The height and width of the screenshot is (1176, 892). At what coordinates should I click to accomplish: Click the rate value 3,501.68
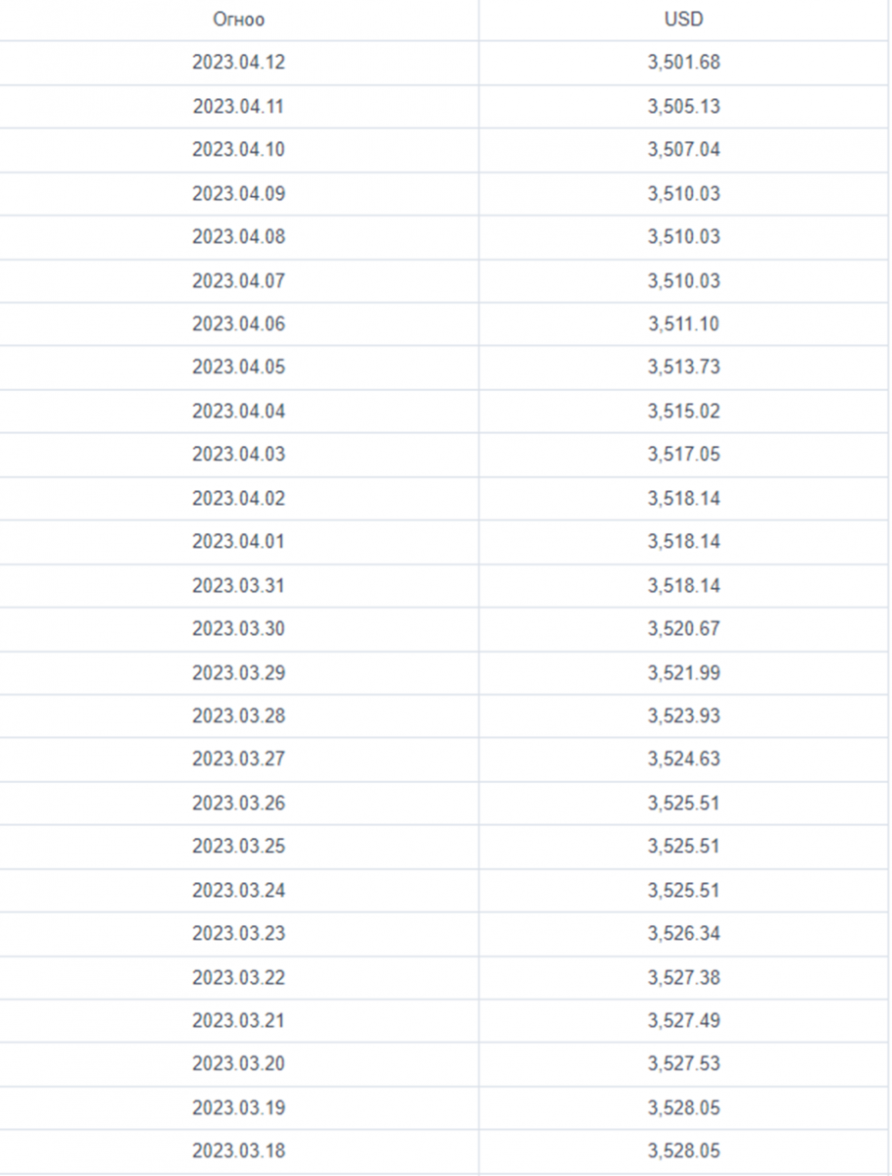click(x=683, y=63)
